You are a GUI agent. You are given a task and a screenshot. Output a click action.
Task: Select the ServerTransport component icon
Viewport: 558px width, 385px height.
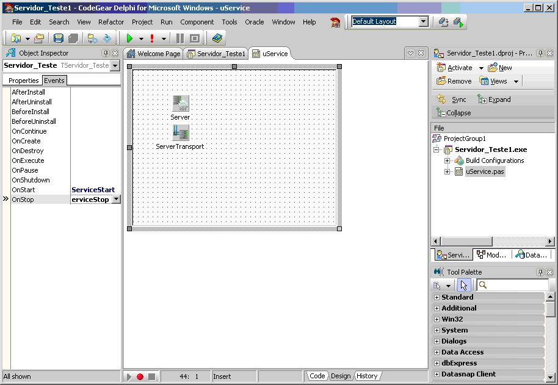coord(180,132)
